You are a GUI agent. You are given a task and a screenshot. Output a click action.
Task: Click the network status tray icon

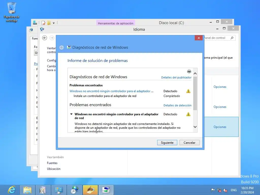point(219,190)
